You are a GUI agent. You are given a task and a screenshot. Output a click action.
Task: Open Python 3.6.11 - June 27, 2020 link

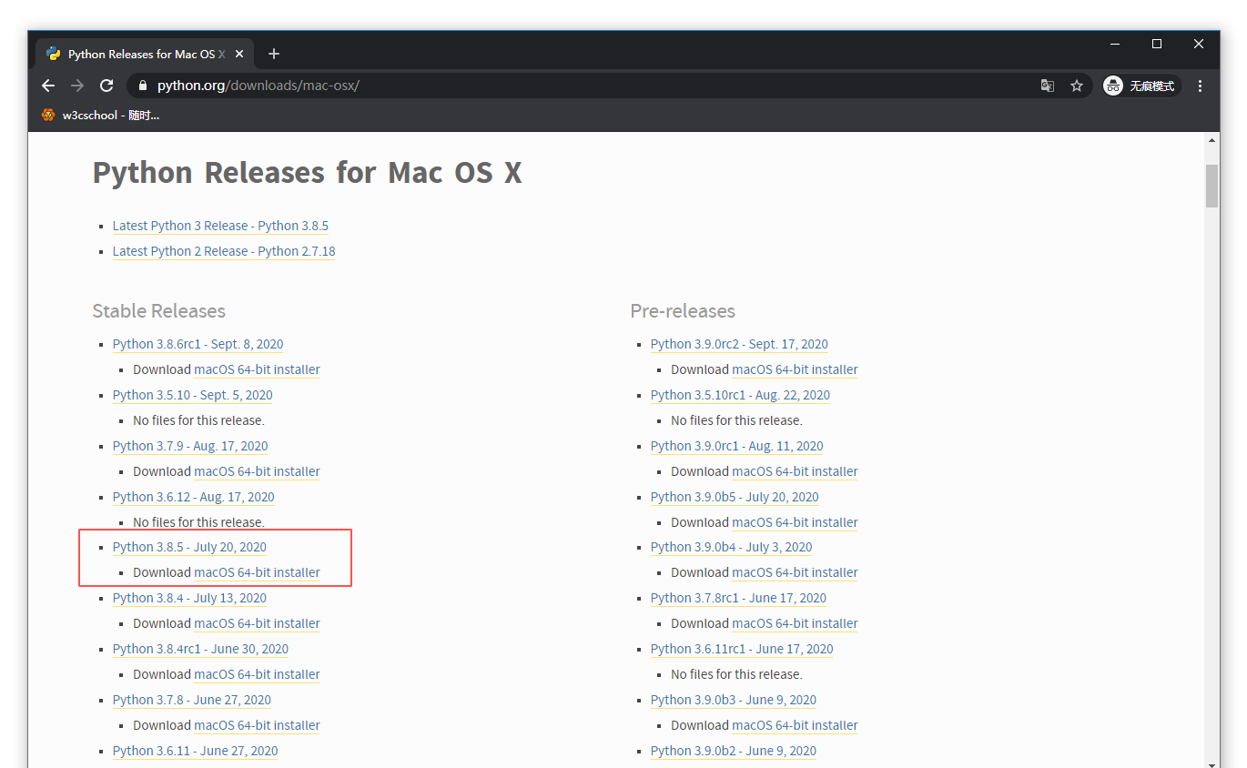point(195,751)
